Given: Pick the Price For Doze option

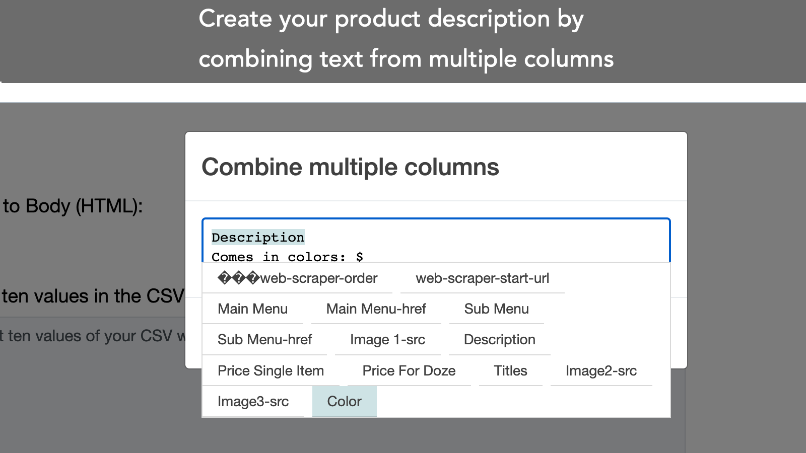Looking at the screenshot, I should tap(409, 371).
